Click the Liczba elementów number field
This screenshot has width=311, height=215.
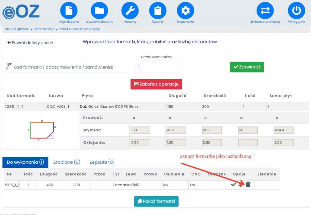tap(156, 67)
